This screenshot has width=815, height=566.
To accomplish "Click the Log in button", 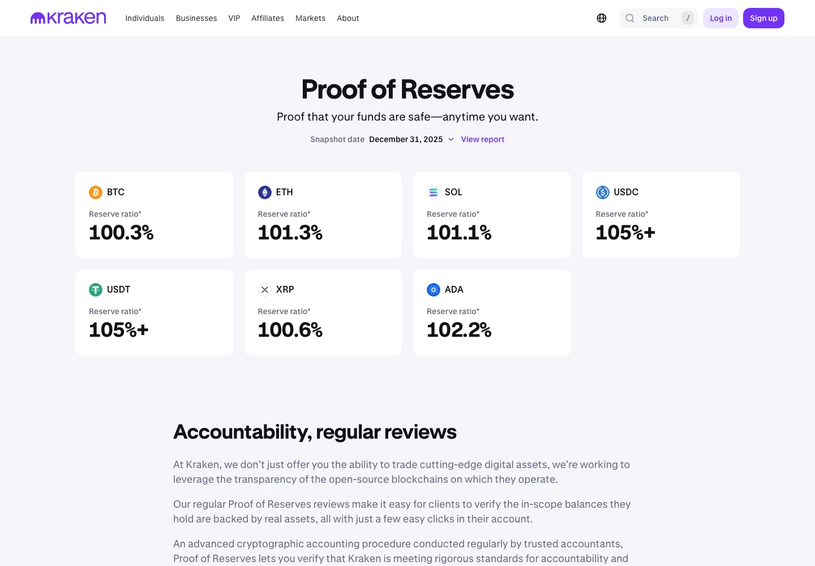I will [720, 18].
